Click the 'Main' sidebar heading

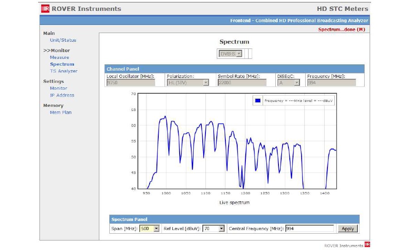pyautogui.click(x=49, y=33)
